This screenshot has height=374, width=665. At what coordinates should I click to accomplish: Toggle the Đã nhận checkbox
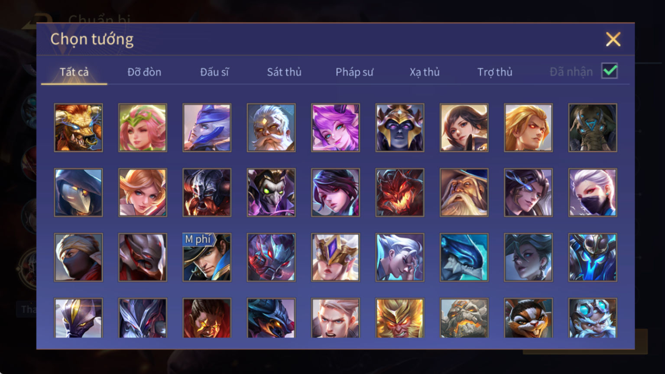pos(610,71)
